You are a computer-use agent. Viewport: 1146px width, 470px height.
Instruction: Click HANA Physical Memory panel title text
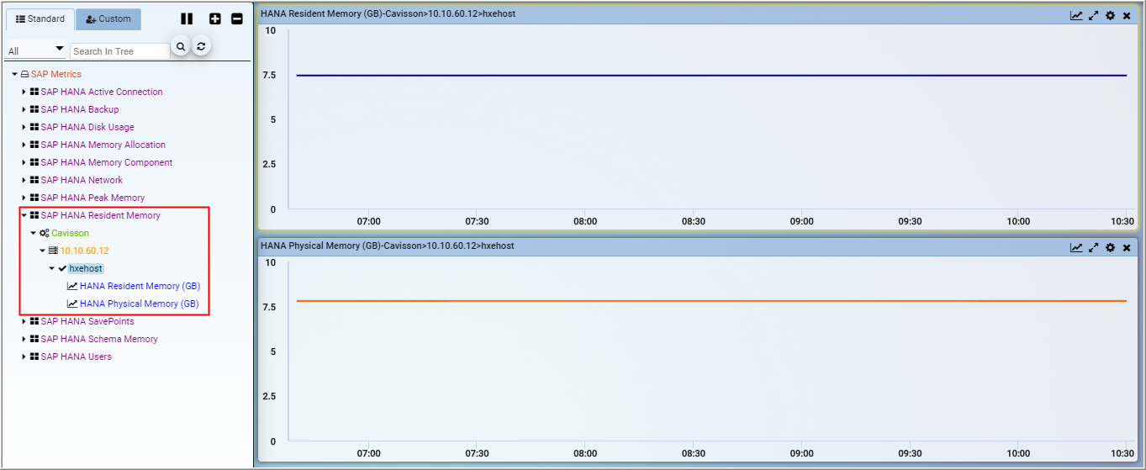click(x=388, y=246)
